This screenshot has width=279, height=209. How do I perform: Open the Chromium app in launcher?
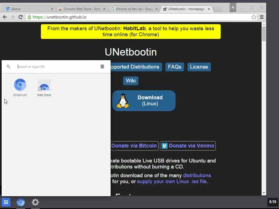(20, 87)
